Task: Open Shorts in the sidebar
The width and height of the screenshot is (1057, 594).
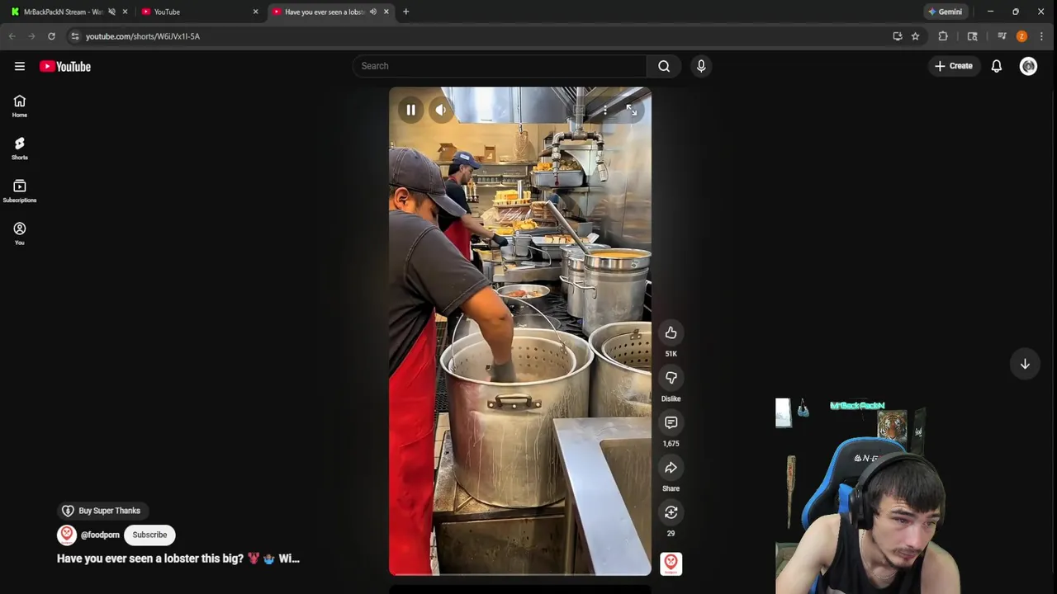Action: tap(20, 148)
